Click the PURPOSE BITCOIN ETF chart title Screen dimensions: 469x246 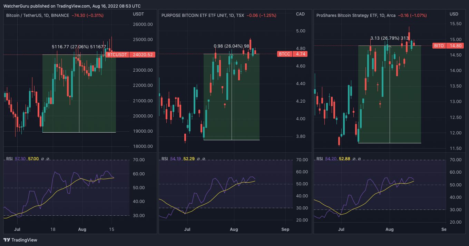point(202,15)
